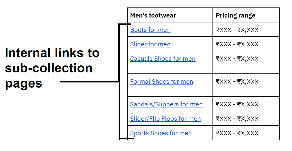
Task: Click price range beside Slider for men
Action: [246, 44]
